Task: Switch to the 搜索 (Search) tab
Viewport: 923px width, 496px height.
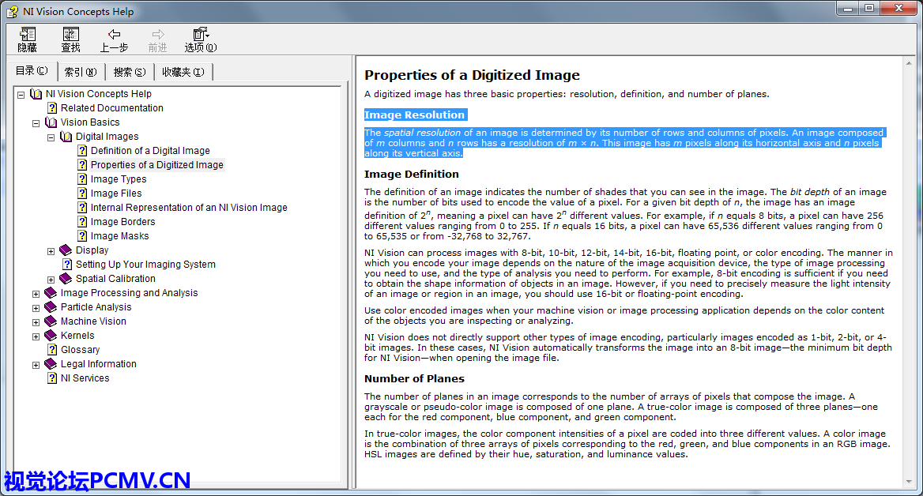Action: click(x=130, y=72)
